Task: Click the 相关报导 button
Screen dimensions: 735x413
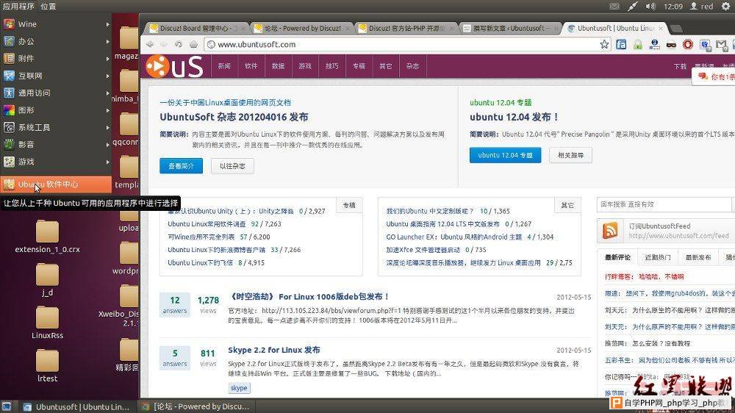Action: point(570,155)
